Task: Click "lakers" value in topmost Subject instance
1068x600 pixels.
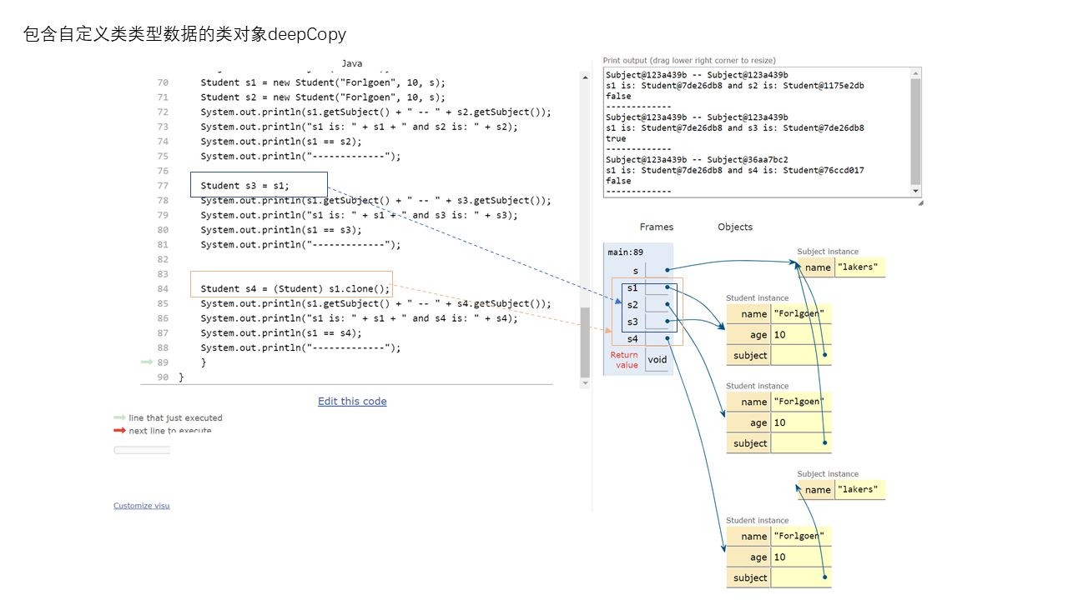Action: click(858, 267)
